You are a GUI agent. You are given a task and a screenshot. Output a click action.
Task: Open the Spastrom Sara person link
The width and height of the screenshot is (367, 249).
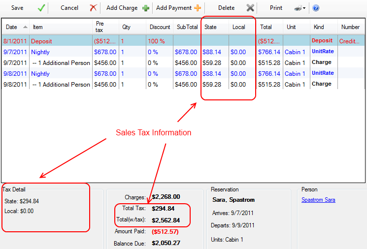coord(318,200)
